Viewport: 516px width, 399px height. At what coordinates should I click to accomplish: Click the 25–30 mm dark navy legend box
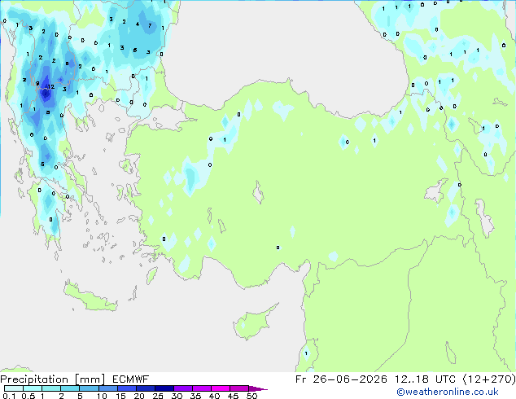coord(164,388)
